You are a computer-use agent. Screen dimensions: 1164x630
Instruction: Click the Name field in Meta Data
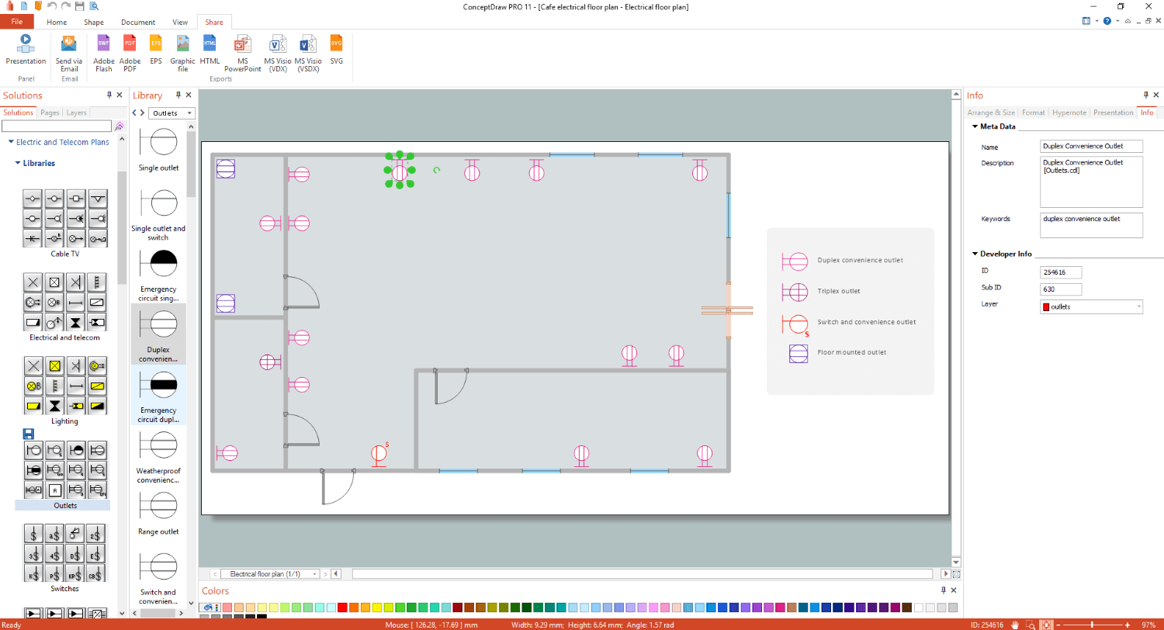coord(1091,146)
